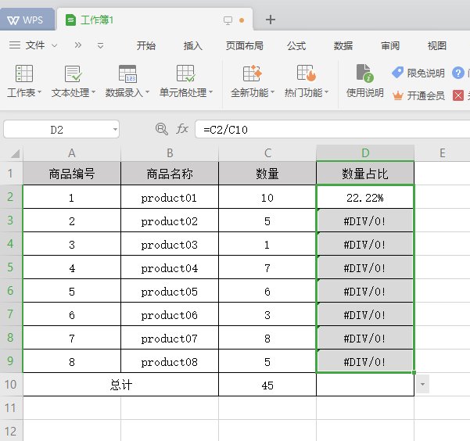This screenshot has height=441, width=470.
Task: Click the #DIV/0! cell in row 3
Action: (365, 220)
